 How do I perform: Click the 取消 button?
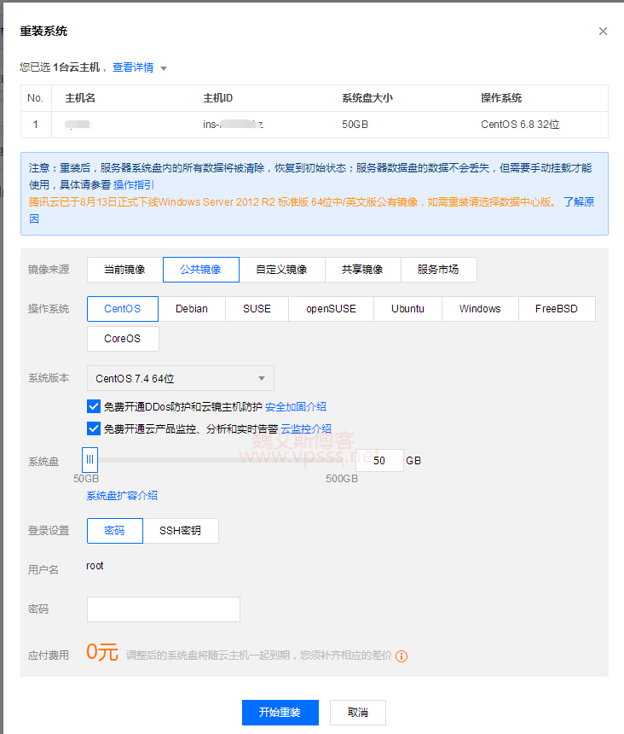tap(358, 713)
